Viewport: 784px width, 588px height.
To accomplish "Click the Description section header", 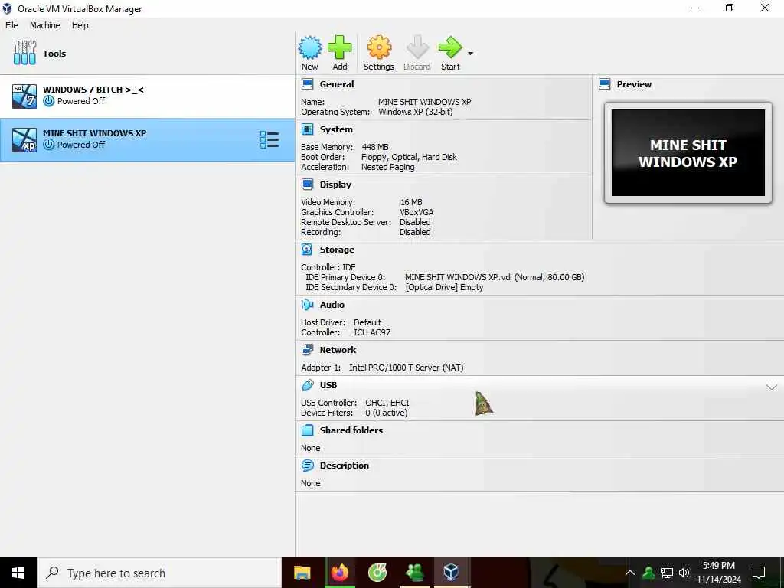I will (344, 465).
